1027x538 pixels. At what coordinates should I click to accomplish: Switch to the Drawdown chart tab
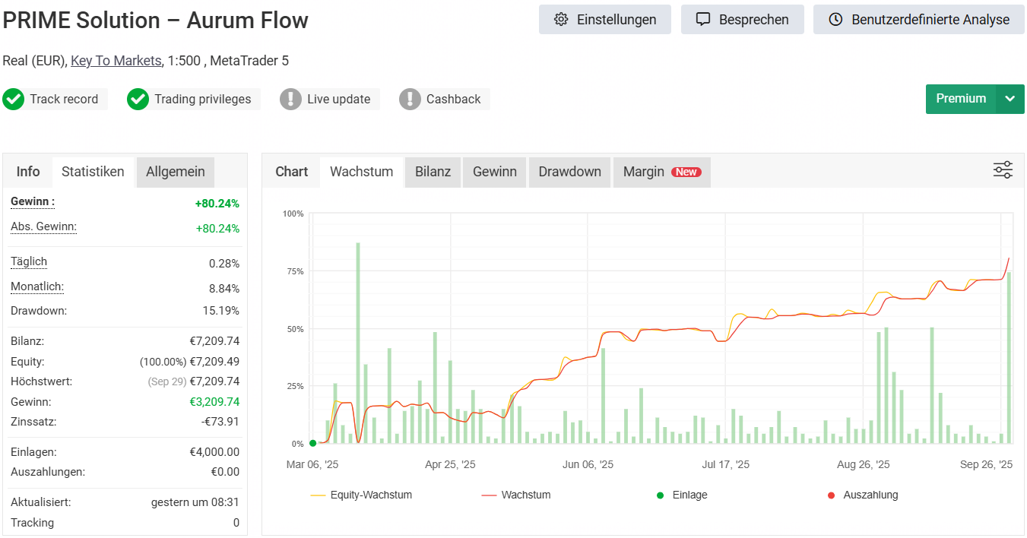coord(569,172)
